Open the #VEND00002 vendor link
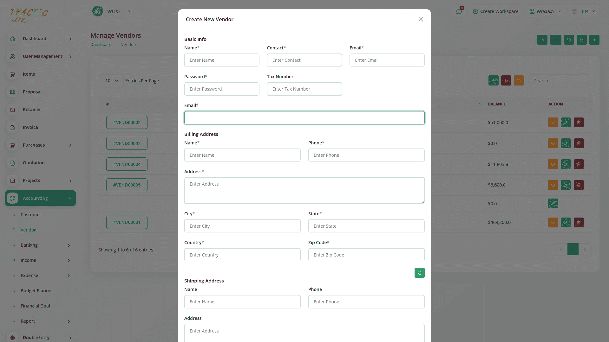The height and width of the screenshot is (342, 609). (127, 123)
